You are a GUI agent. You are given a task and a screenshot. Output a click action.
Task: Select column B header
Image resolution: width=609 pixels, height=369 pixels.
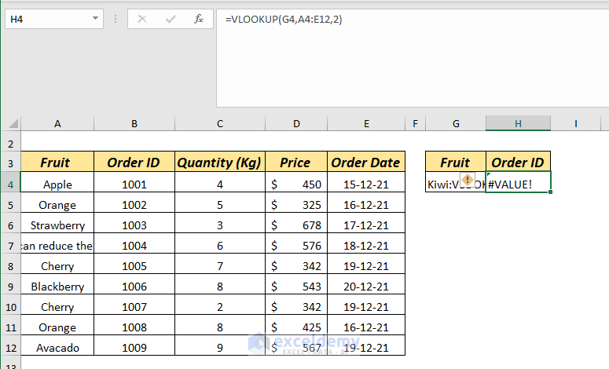pyautogui.click(x=134, y=124)
